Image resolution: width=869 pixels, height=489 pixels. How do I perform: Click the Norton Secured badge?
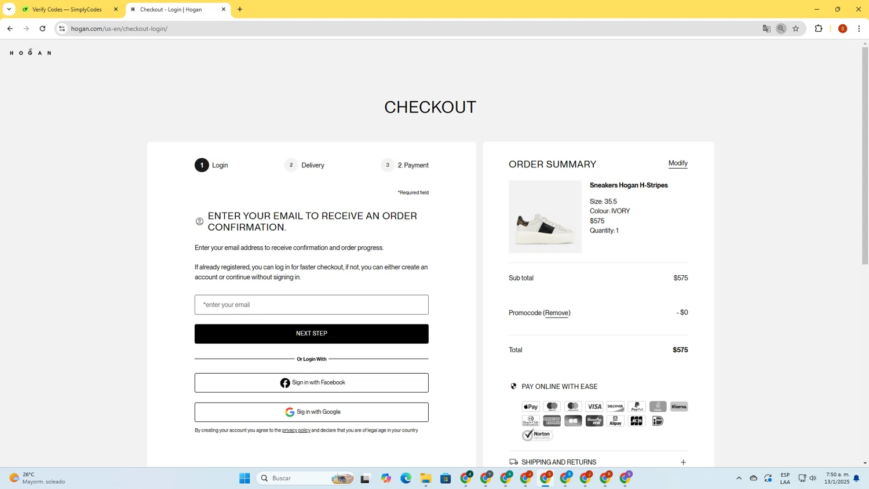[538, 435]
